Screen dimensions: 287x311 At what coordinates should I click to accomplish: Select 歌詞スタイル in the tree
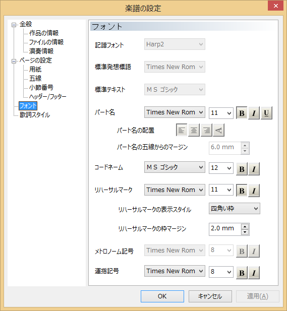[35, 115]
